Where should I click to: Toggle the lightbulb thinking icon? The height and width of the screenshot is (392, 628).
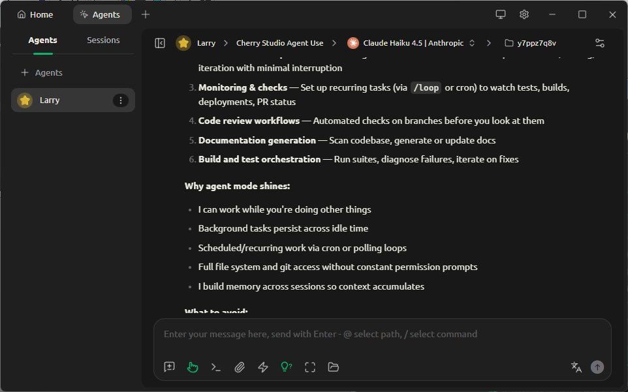287,367
